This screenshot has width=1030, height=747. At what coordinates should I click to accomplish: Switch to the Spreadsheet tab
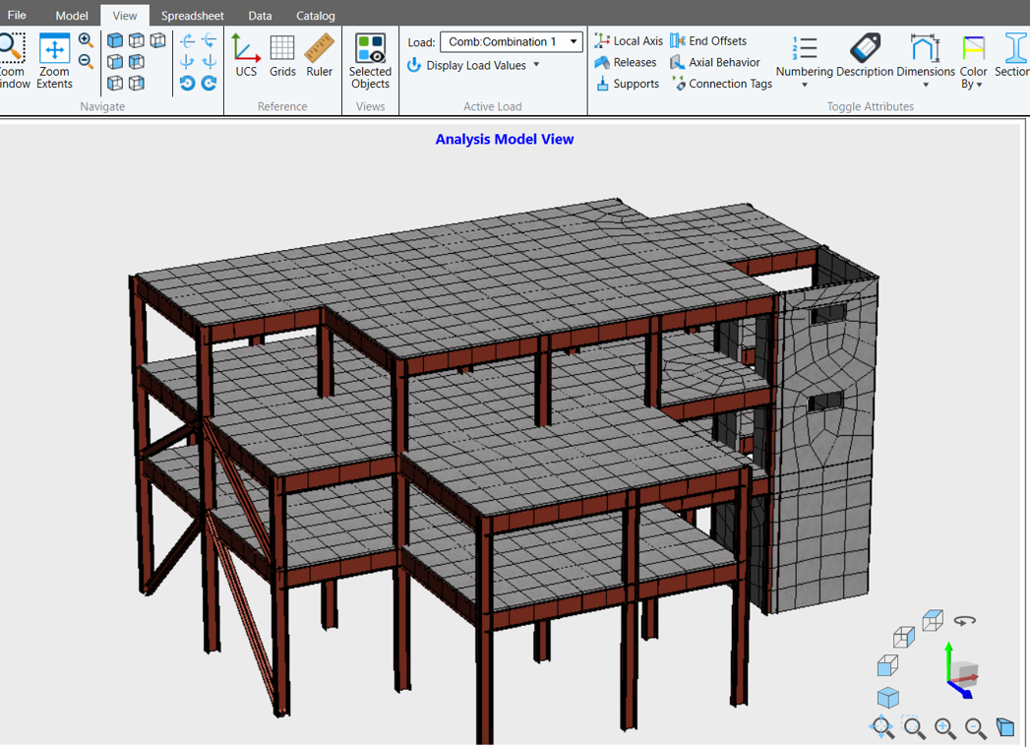pyautogui.click(x=192, y=16)
